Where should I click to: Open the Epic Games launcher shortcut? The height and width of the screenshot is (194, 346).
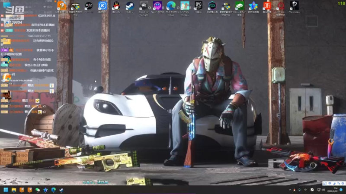[199, 6]
